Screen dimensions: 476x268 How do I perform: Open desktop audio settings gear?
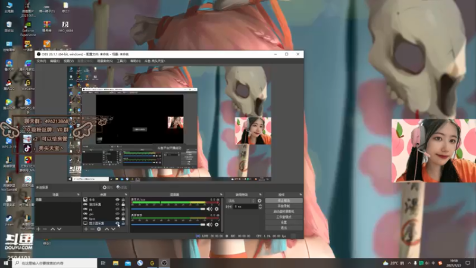point(217,225)
